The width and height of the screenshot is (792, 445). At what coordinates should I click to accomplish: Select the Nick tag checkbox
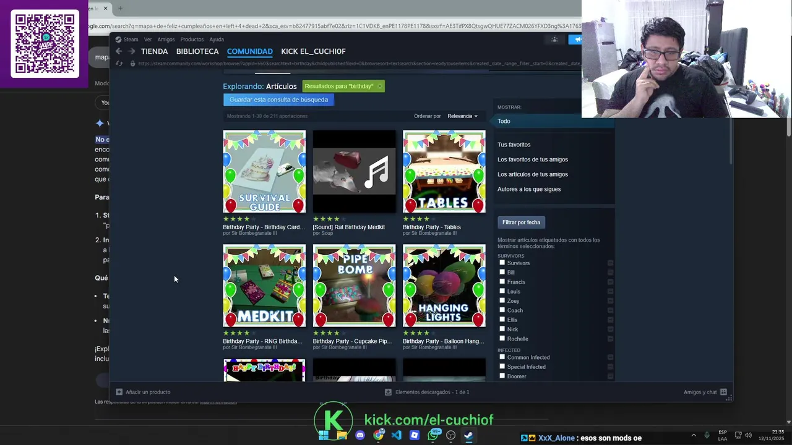(x=502, y=329)
